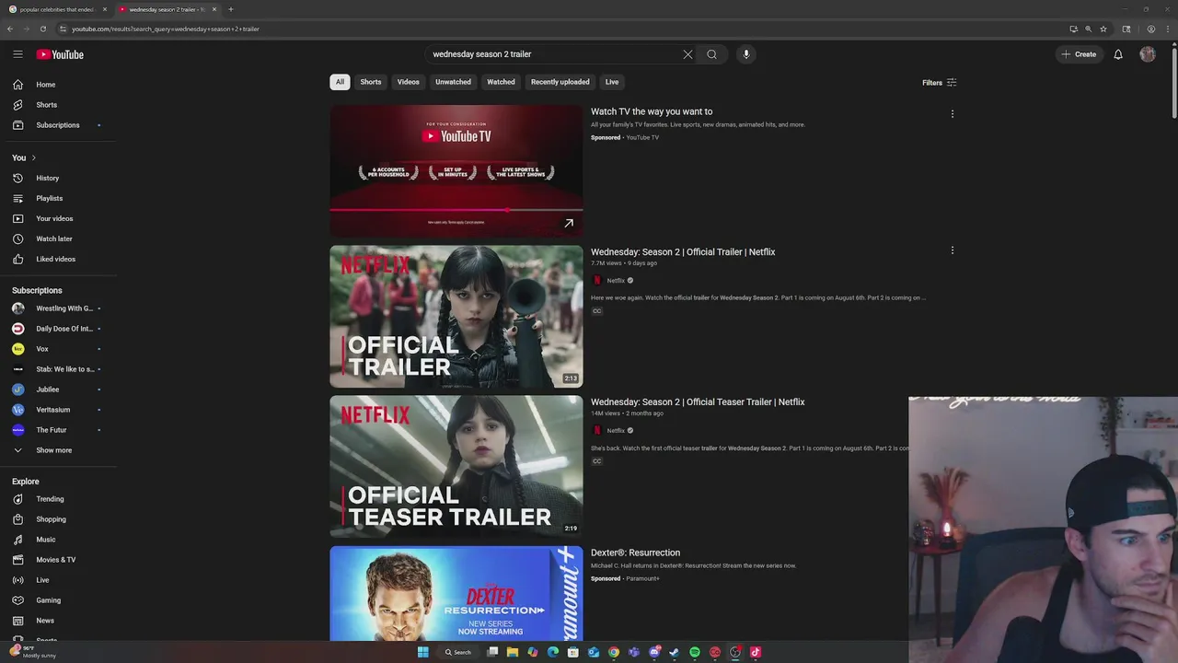Open Wednesday Season 2 Official Trailer thumbnail
The height and width of the screenshot is (663, 1178).
click(x=456, y=317)
